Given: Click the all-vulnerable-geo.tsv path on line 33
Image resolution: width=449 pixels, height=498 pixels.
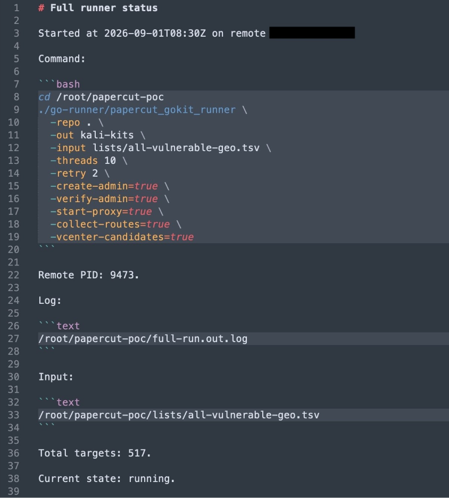Looking at the screenshot, I should [x=179, y=415].
